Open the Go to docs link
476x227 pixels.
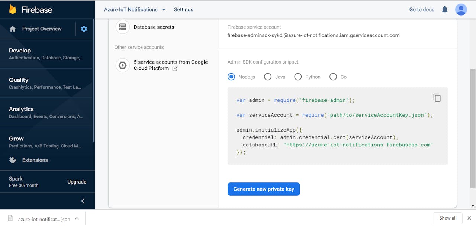(x=422, y=10)
